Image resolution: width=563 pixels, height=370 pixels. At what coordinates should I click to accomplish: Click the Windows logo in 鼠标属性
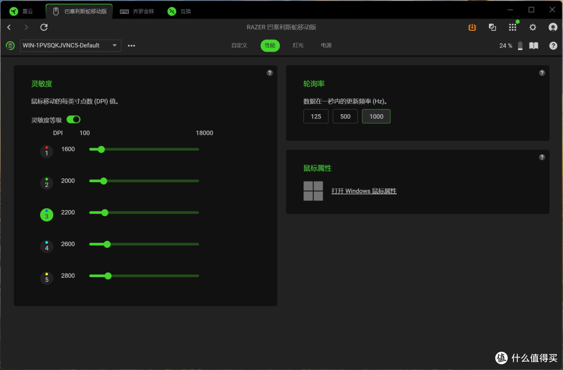(313, 191)
